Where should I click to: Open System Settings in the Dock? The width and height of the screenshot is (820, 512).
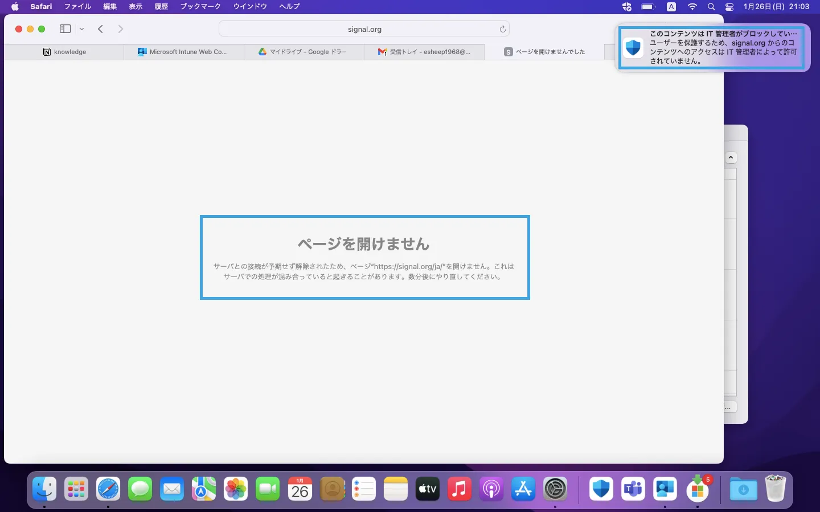(x=555, y=489)
